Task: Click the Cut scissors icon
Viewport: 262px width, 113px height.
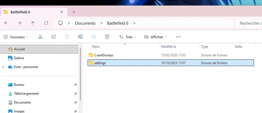Action: pos(40,37)
